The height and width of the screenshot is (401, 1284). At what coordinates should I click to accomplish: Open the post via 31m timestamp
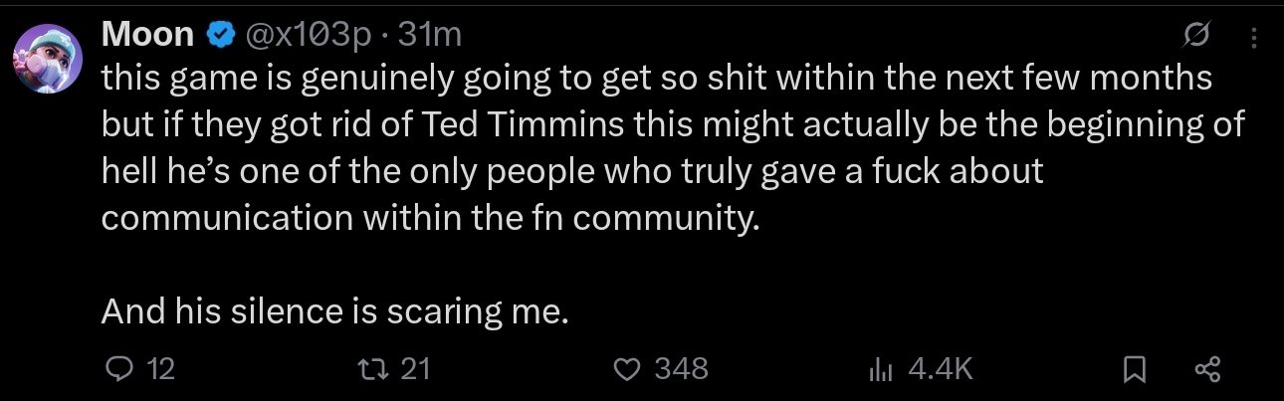pos(429,36)
